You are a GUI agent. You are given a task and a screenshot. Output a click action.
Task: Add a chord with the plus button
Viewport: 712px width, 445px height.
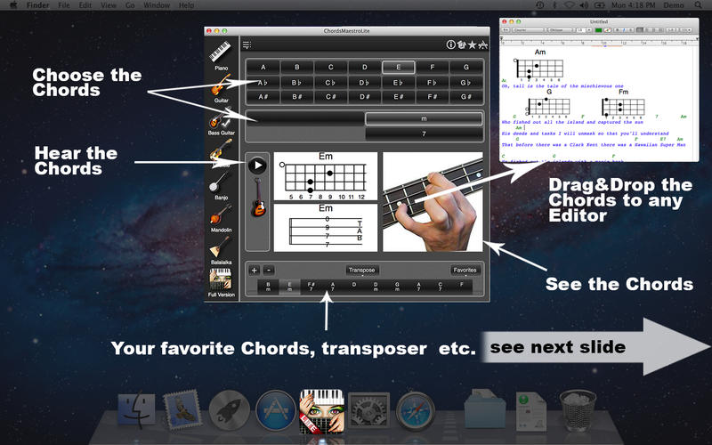pyautogui.click(x=255, y=271)
